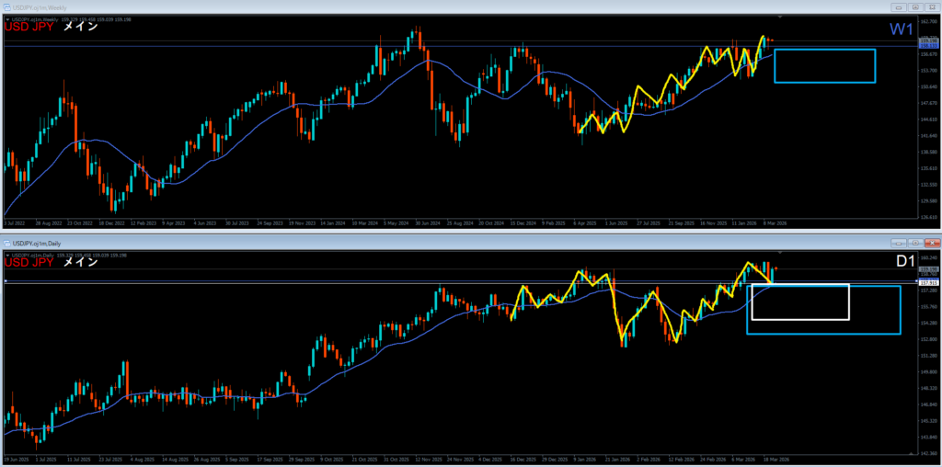Close the Daily chart window
The height and width of the screenshot is (467, 942).
coord(930,243)
